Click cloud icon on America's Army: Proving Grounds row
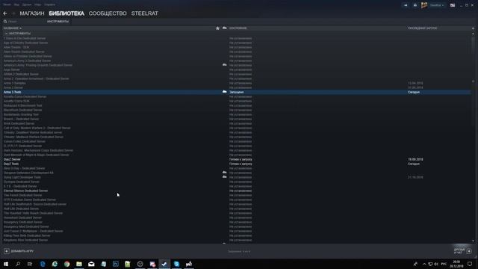Image resolution: width=478 pixels, height=269 pixels. [224, 65]
